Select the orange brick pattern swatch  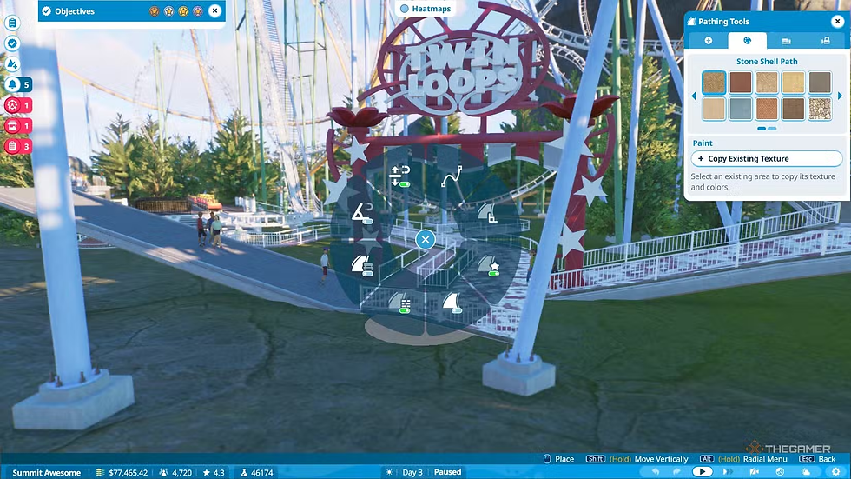[x=767, y=110]
